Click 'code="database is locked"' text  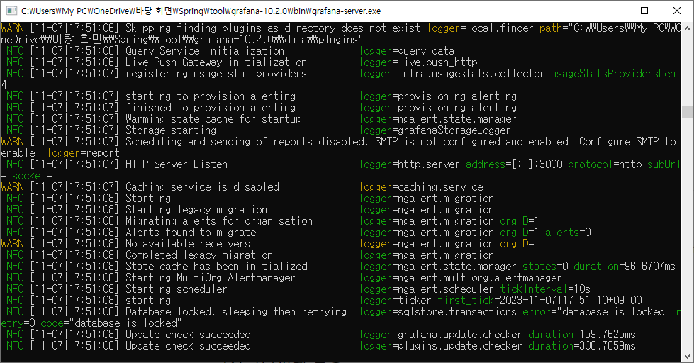pos(111,323)
